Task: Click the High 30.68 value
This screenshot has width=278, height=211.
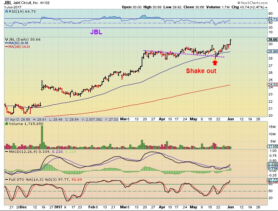Action: pyautogui.click(x=152, y=7)
